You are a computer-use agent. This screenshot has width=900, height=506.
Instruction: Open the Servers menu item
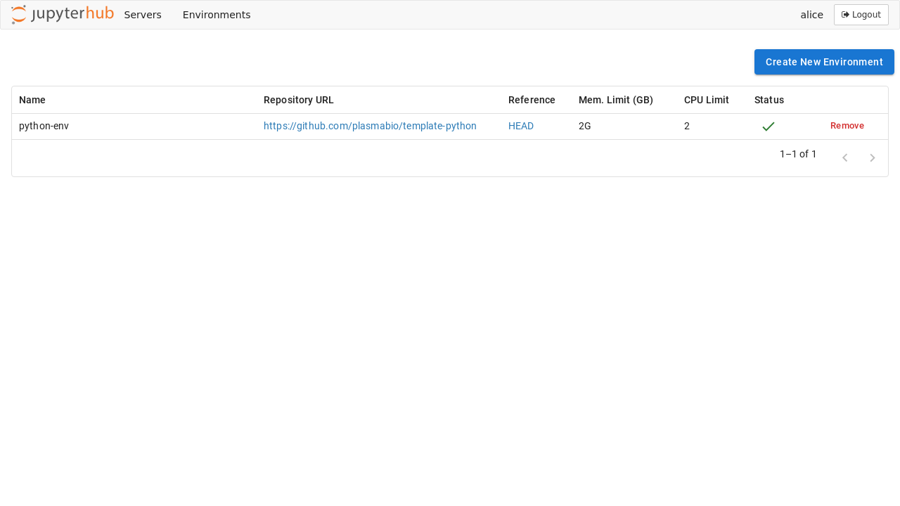(x=143, y=15)
